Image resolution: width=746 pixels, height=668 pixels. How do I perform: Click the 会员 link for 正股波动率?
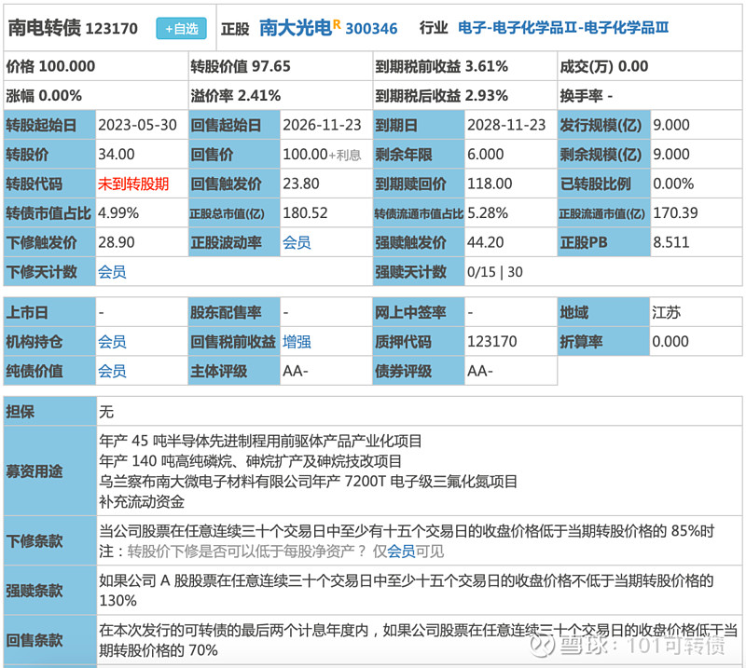[x=297, y=243]
